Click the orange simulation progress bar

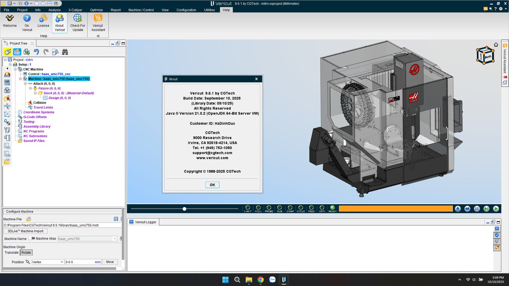coord(396,209)
